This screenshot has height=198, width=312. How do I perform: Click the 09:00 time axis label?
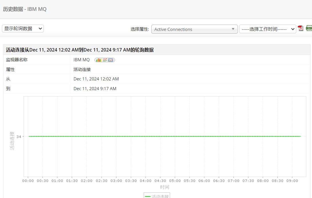tap(292, 181)
